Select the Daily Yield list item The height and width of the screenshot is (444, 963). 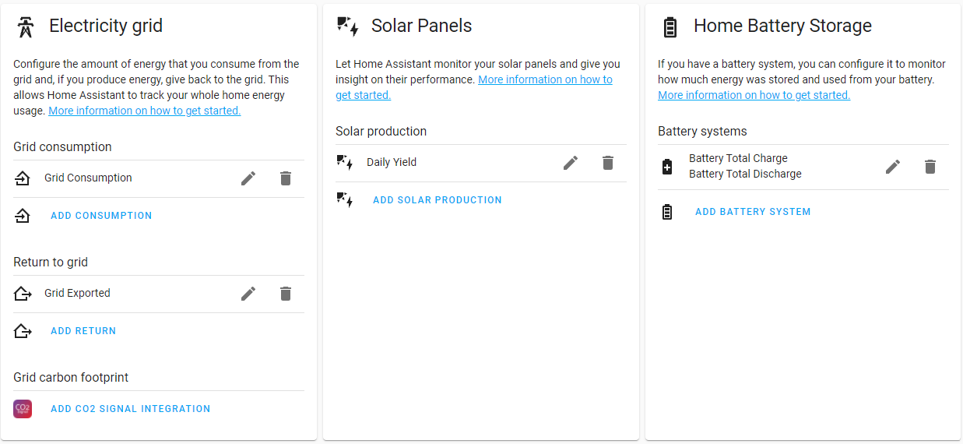coord(392,163)
